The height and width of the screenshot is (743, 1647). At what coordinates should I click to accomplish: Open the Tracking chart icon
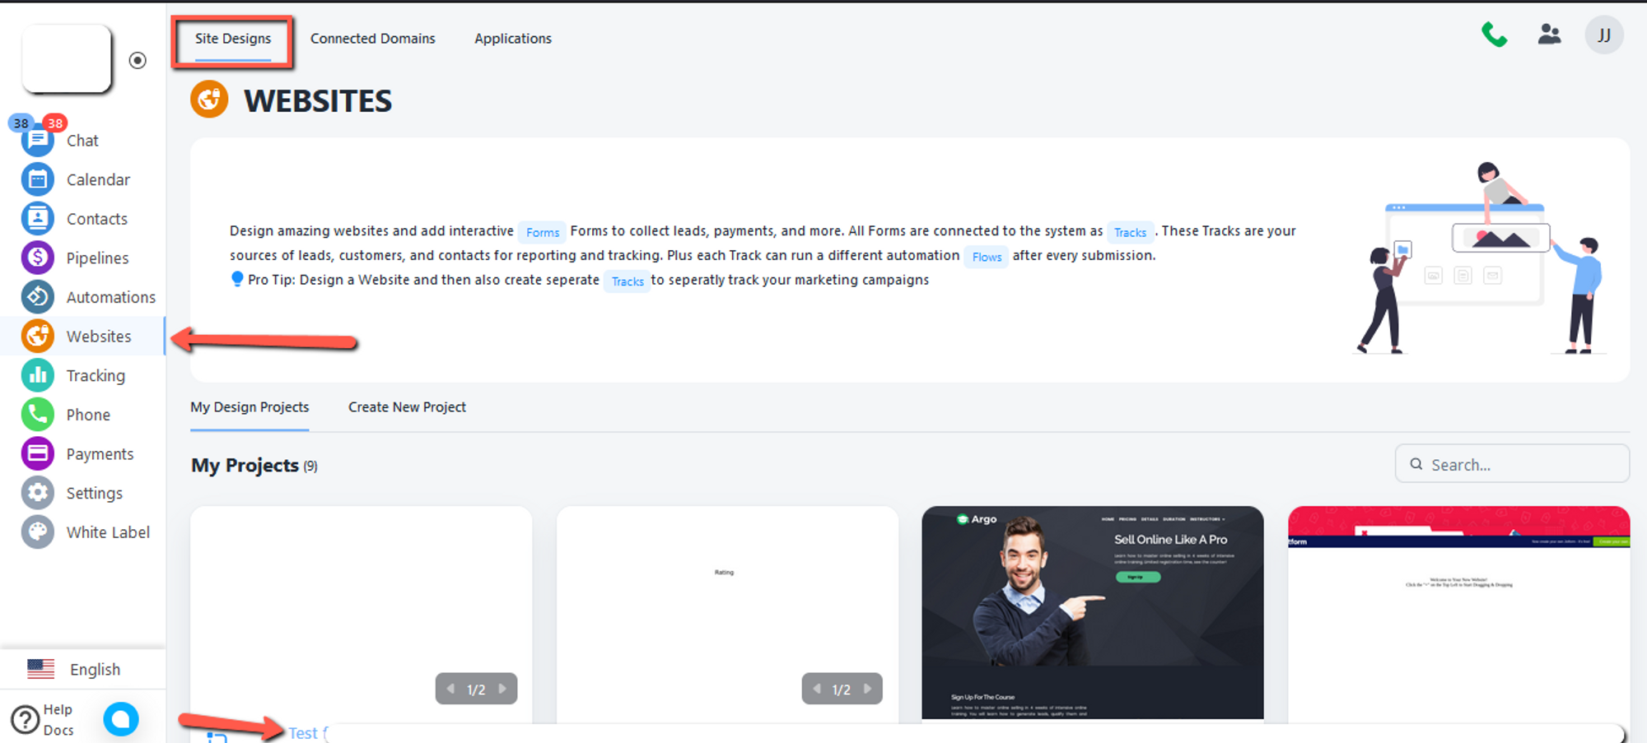click(x=37, y=375)
